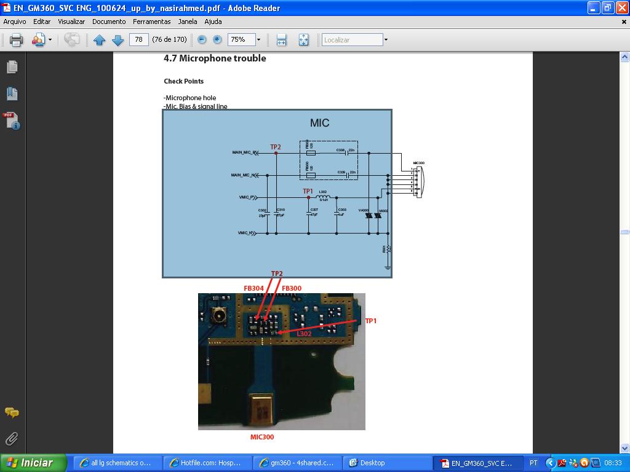
Task: Open the Ferramentas menu
Action: [152, 22]
